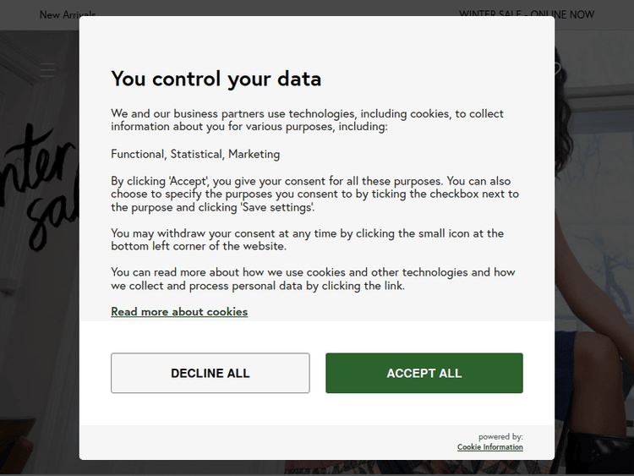Open the Read more about cookies link
This screenshot has height=476, width=634.
(x=179, y=312)
